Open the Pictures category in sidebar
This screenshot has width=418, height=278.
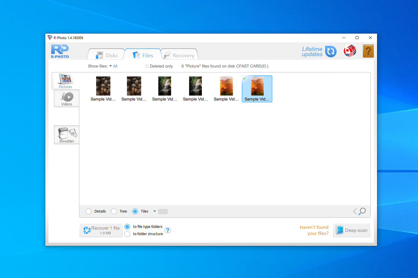click(66, 81)
